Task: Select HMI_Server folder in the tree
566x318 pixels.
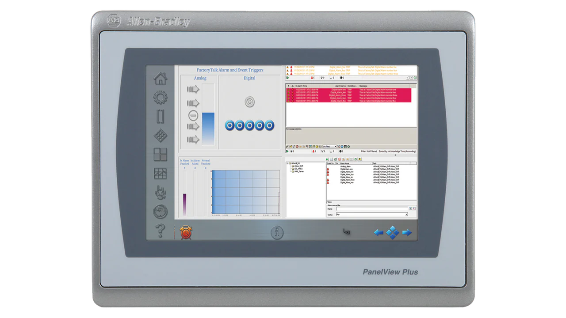Action: [x=298, y=171]
